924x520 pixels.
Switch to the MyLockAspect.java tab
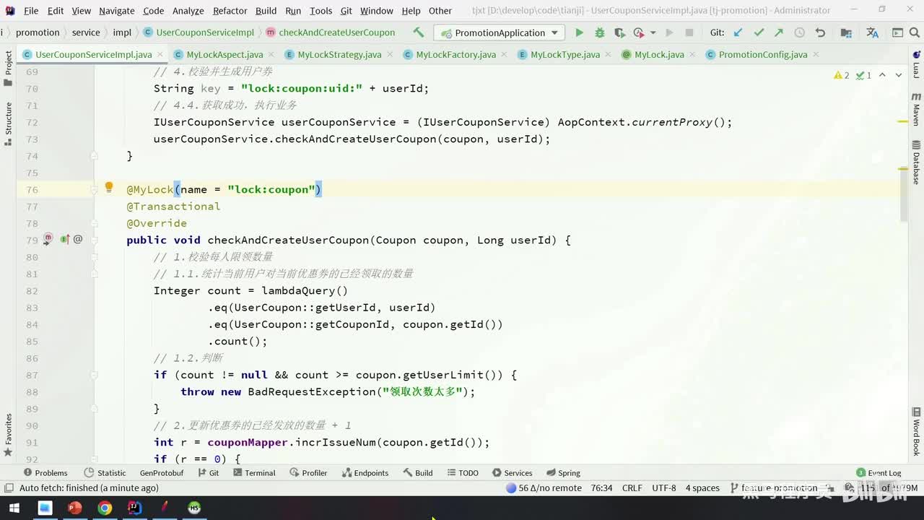pyautogui.click(x=225, y=54)
